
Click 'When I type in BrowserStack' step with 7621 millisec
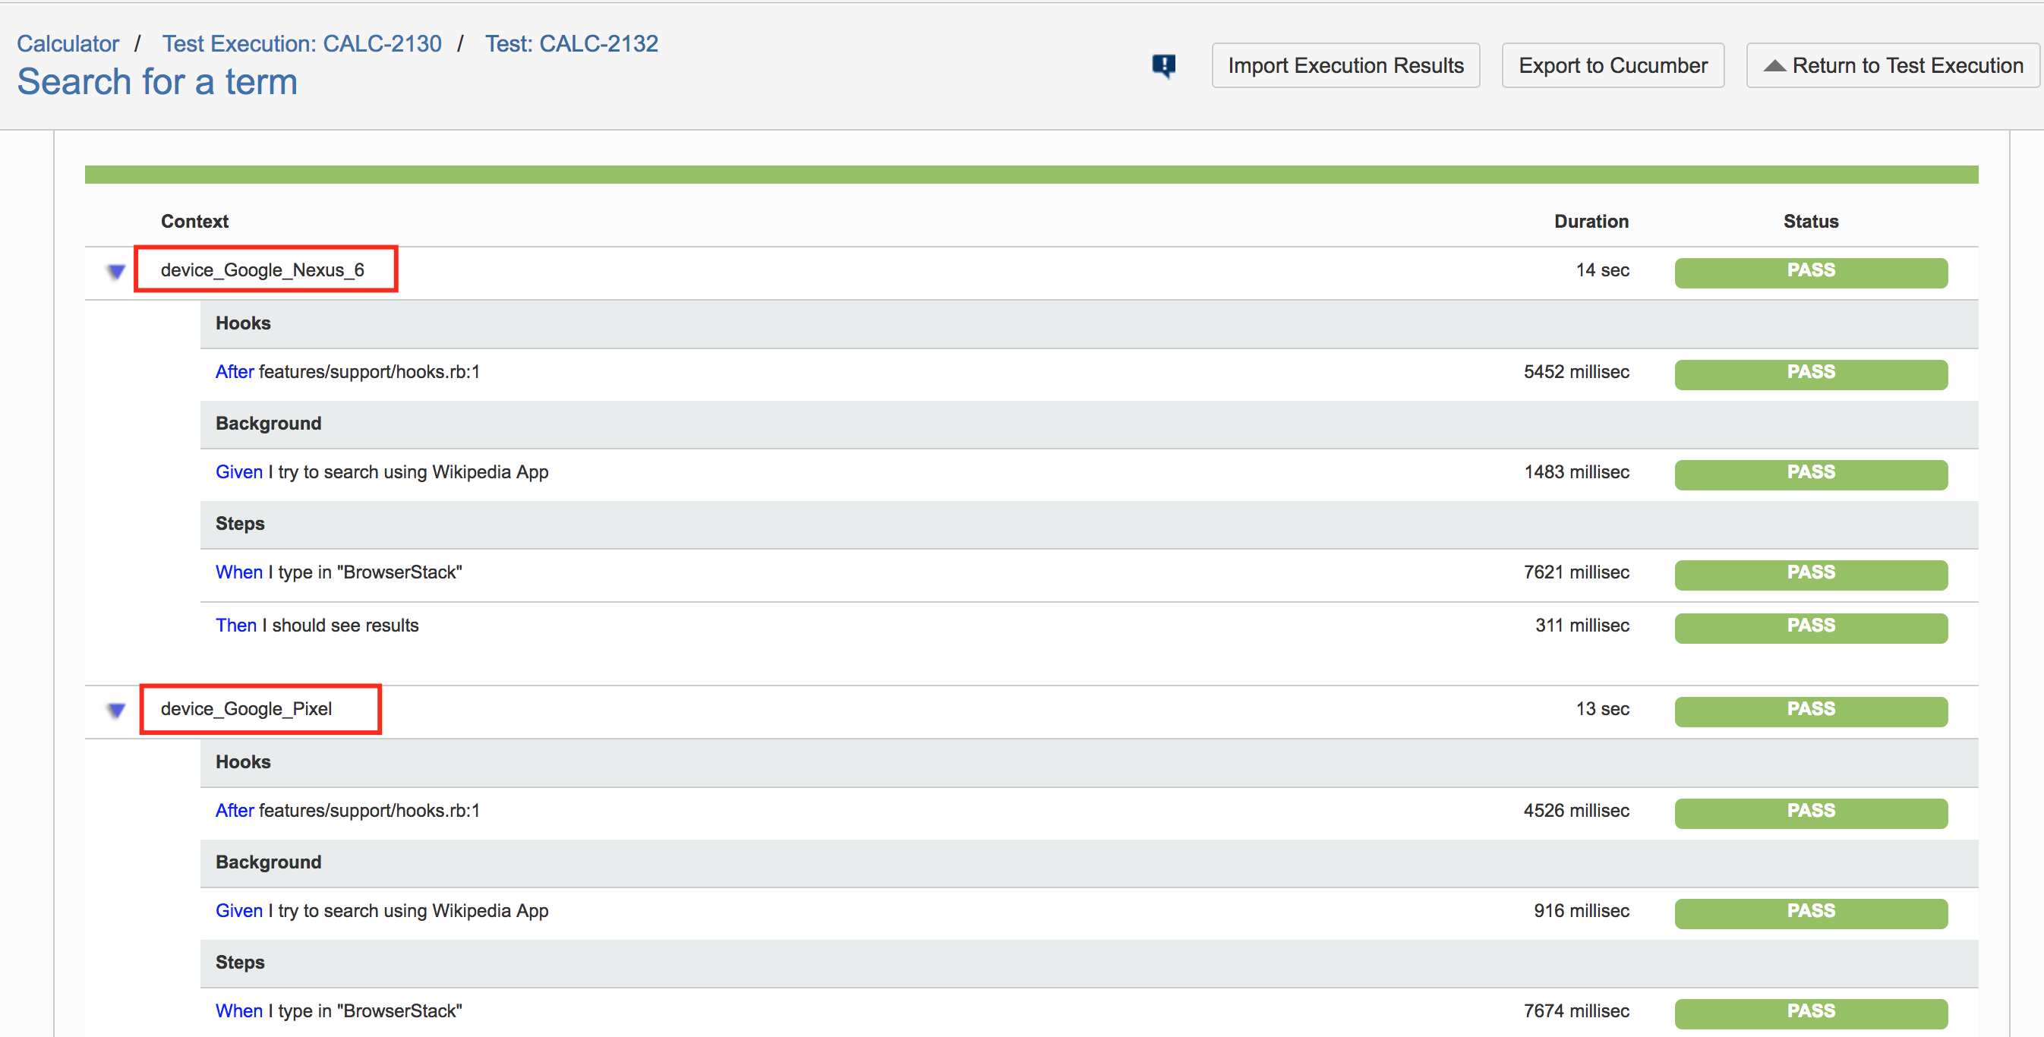coord(339,572)
